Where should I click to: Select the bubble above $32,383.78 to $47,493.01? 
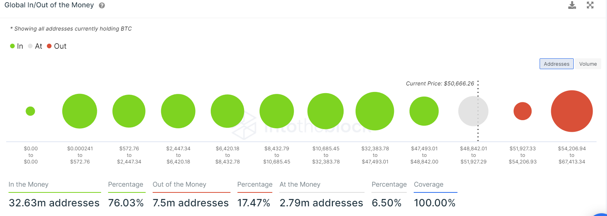point(375,111)
